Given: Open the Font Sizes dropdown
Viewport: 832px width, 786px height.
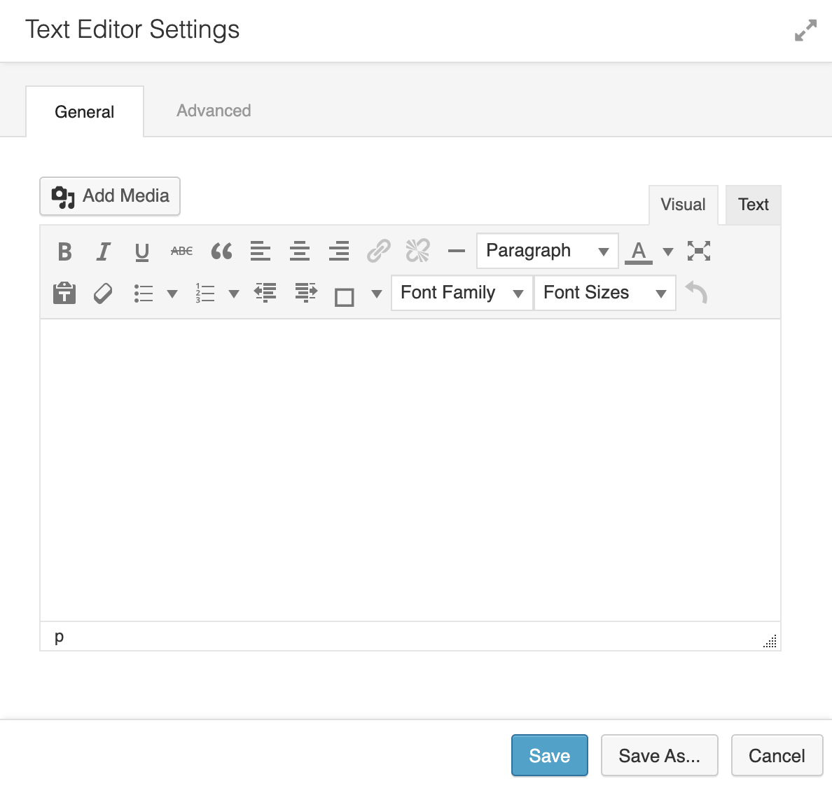Looking at the screenshot, I should (x=605, y=293).
